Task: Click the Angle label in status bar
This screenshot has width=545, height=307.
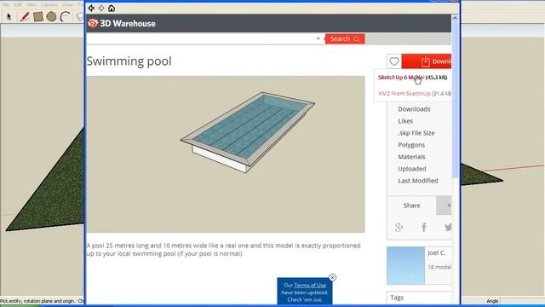Action: pyautogui.click(x=492, y=301)
